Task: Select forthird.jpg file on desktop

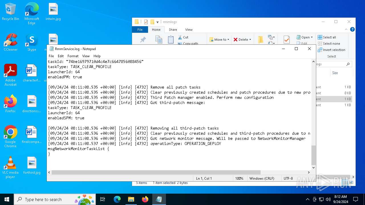Action: point(32,166)
